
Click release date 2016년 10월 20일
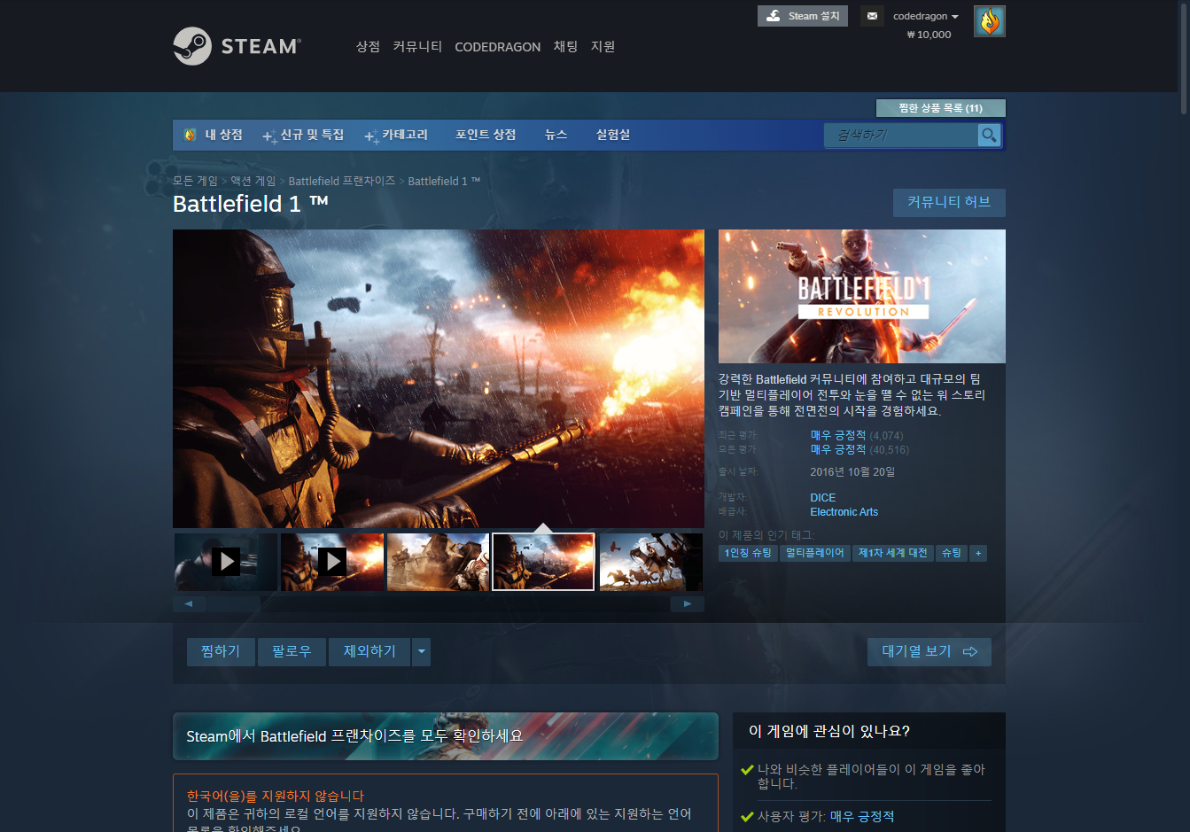pyautogui.click(x=852, y=472)
